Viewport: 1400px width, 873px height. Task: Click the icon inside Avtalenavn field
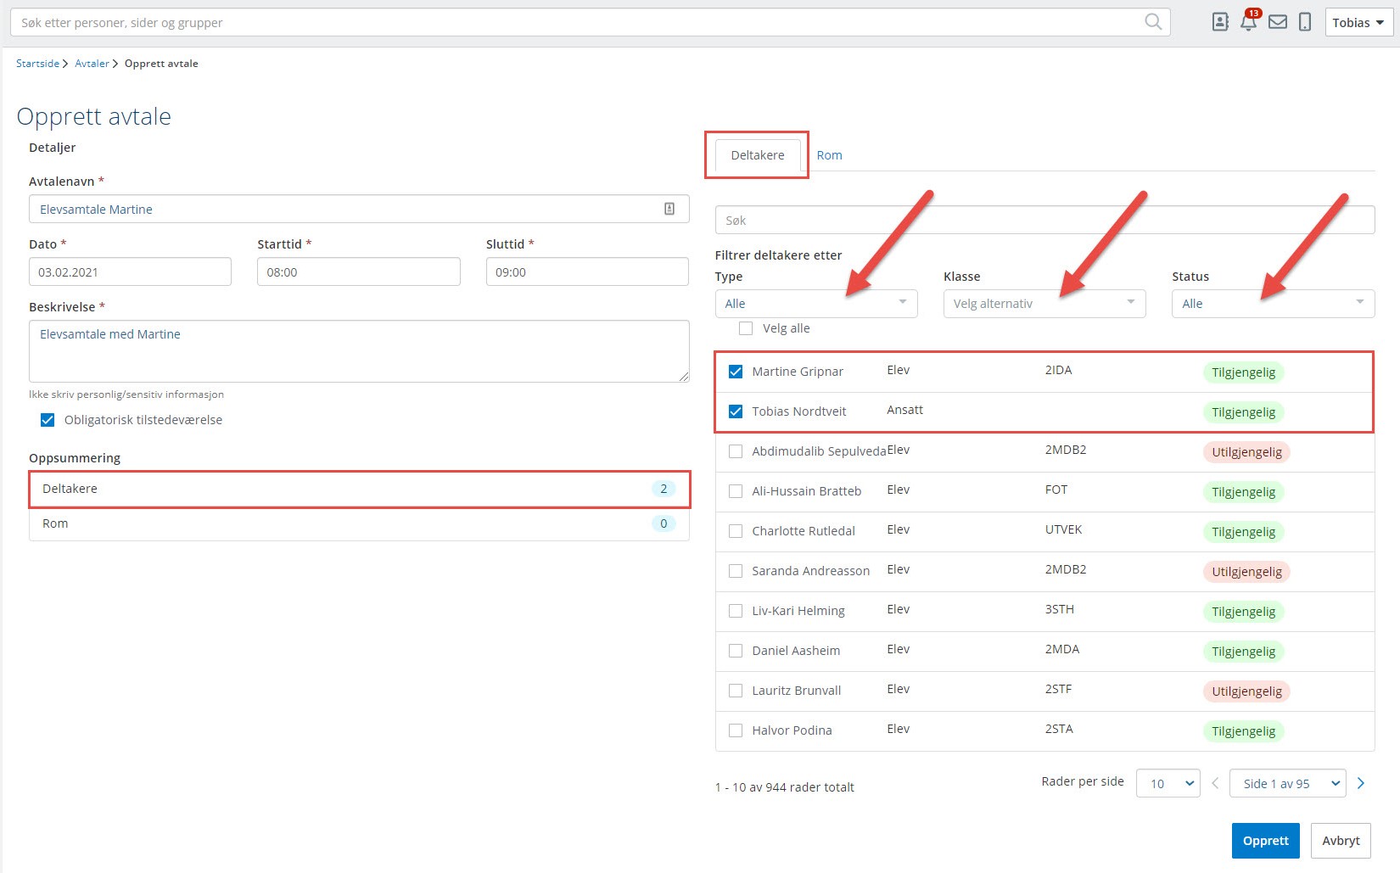pos(669,209)
